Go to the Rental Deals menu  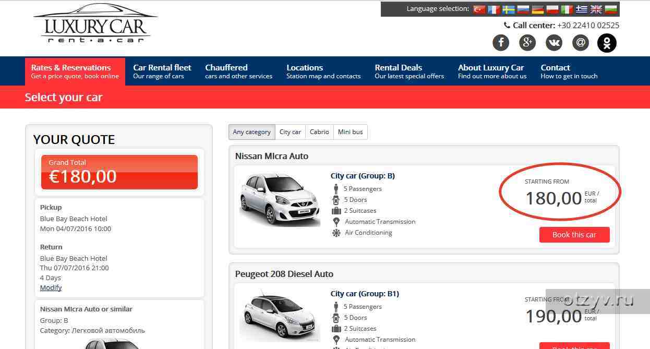point(409,71)
